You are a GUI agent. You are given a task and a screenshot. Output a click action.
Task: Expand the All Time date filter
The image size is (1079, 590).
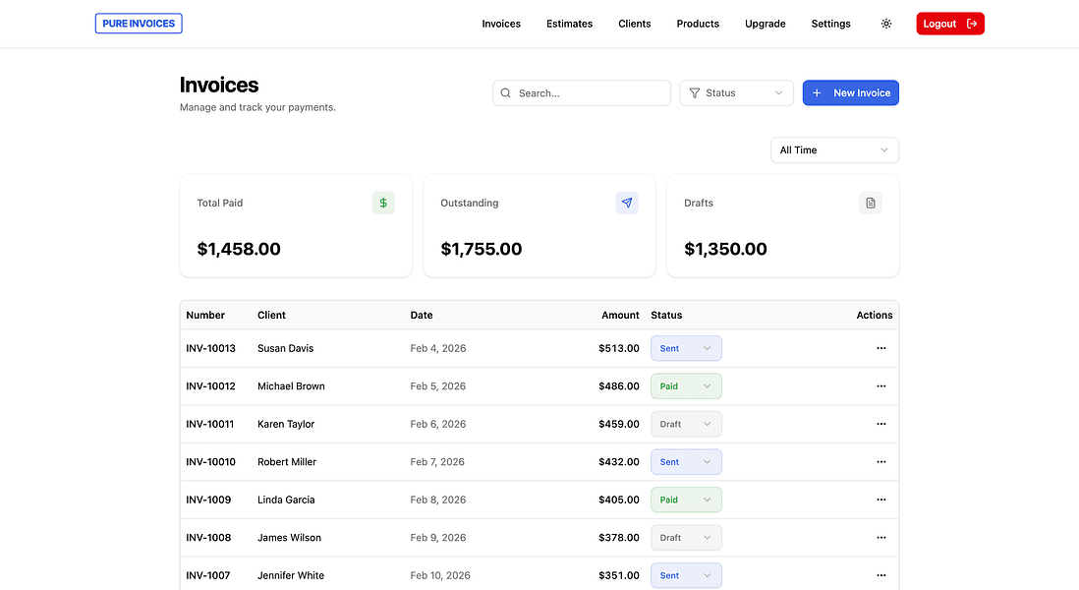pos(833,149)
